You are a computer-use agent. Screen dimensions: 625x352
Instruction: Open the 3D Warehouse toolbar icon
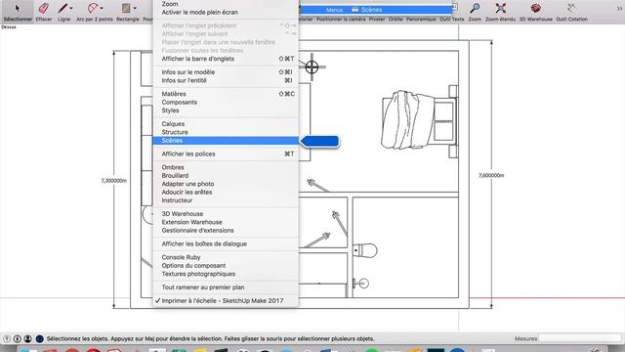click(x=536, y=11)
